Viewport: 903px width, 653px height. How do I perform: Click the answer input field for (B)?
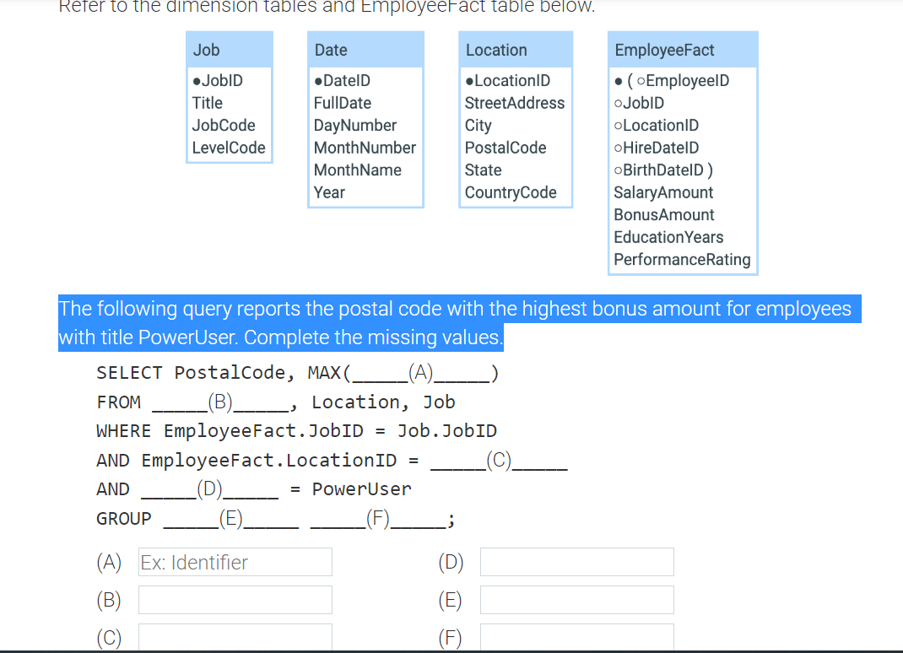tap(235, 600)
